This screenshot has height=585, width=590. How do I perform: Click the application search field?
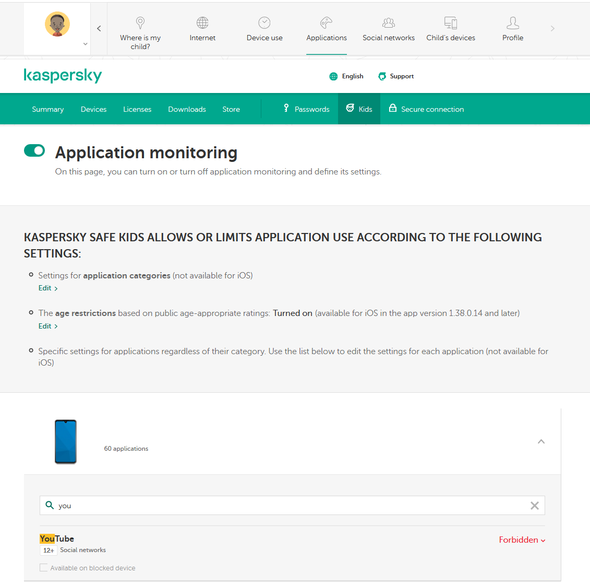(292, 506)
